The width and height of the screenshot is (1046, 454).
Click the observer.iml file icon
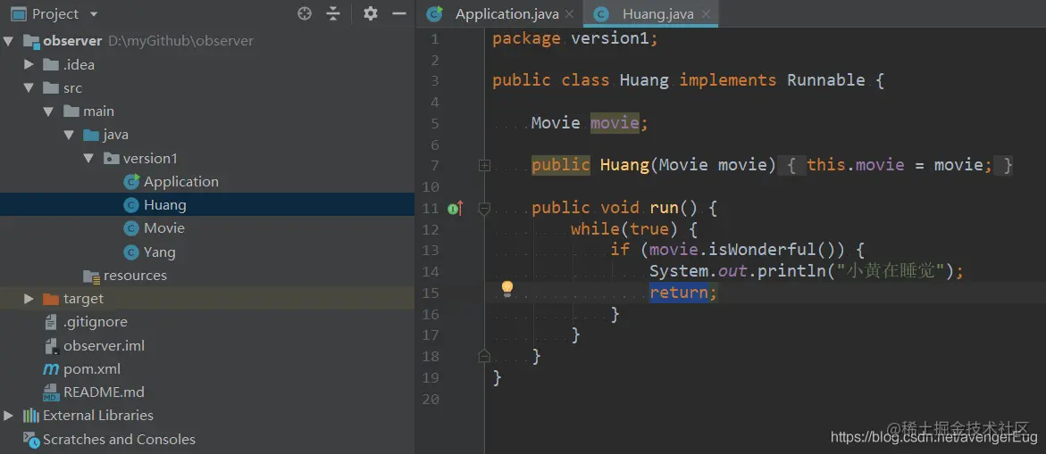tap(51, 345)
